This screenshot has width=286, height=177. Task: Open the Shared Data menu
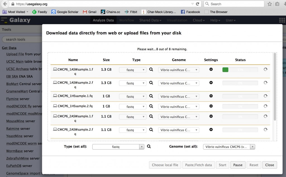click(x=150, y=20)
